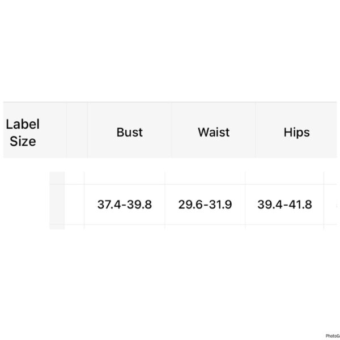Click the 29.6-31.9 waist measurement cell
Screen dimensions: 340x340
click(x=205, y=205)
